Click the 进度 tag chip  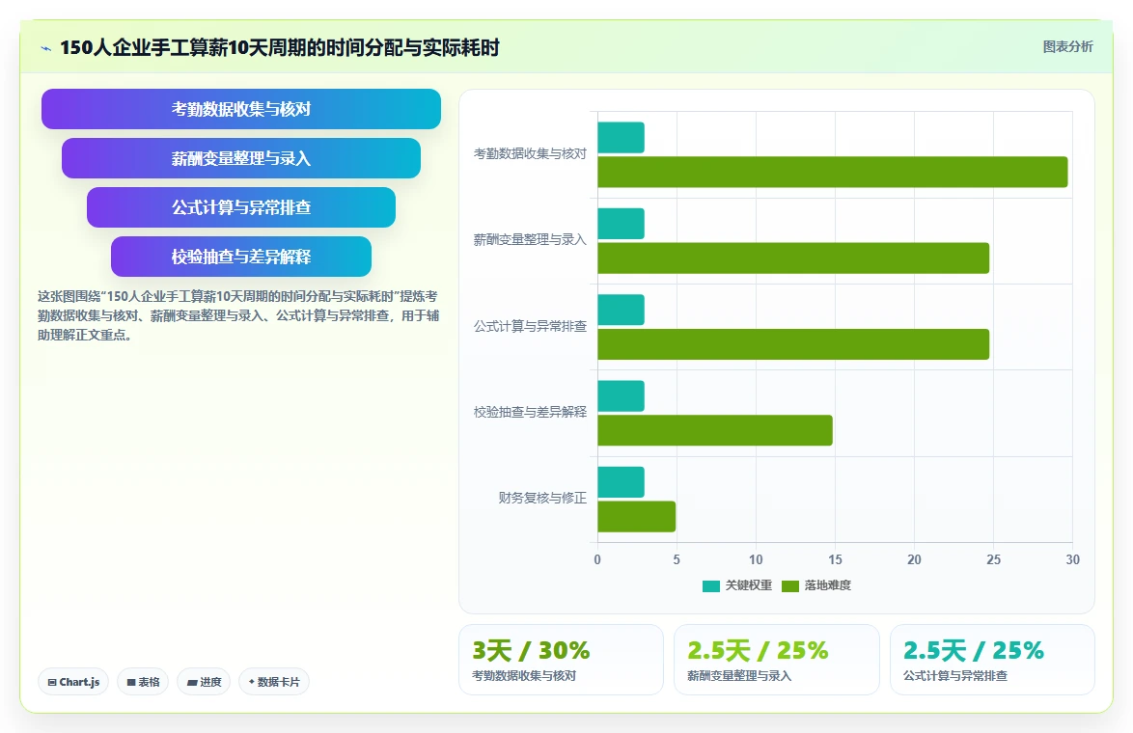[203, 682]
